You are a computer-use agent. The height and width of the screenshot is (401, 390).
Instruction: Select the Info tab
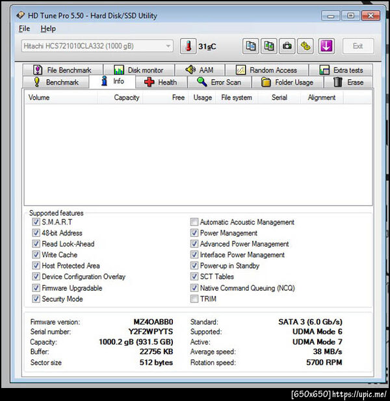[x=112, y=81]
